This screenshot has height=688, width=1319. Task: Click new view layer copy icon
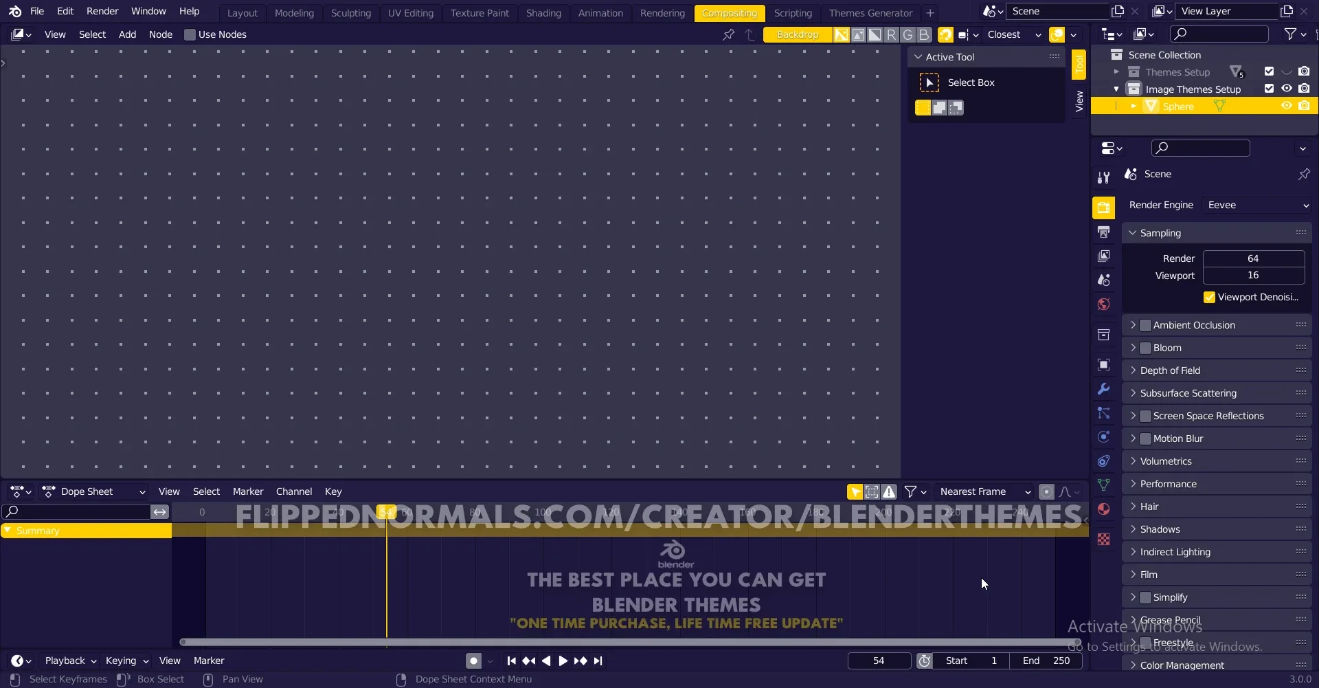tap(1287, 11)
